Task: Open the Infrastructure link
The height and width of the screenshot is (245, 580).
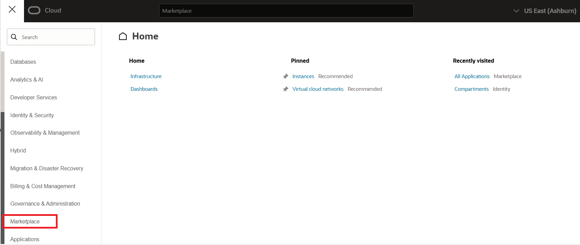Action: 146,76
